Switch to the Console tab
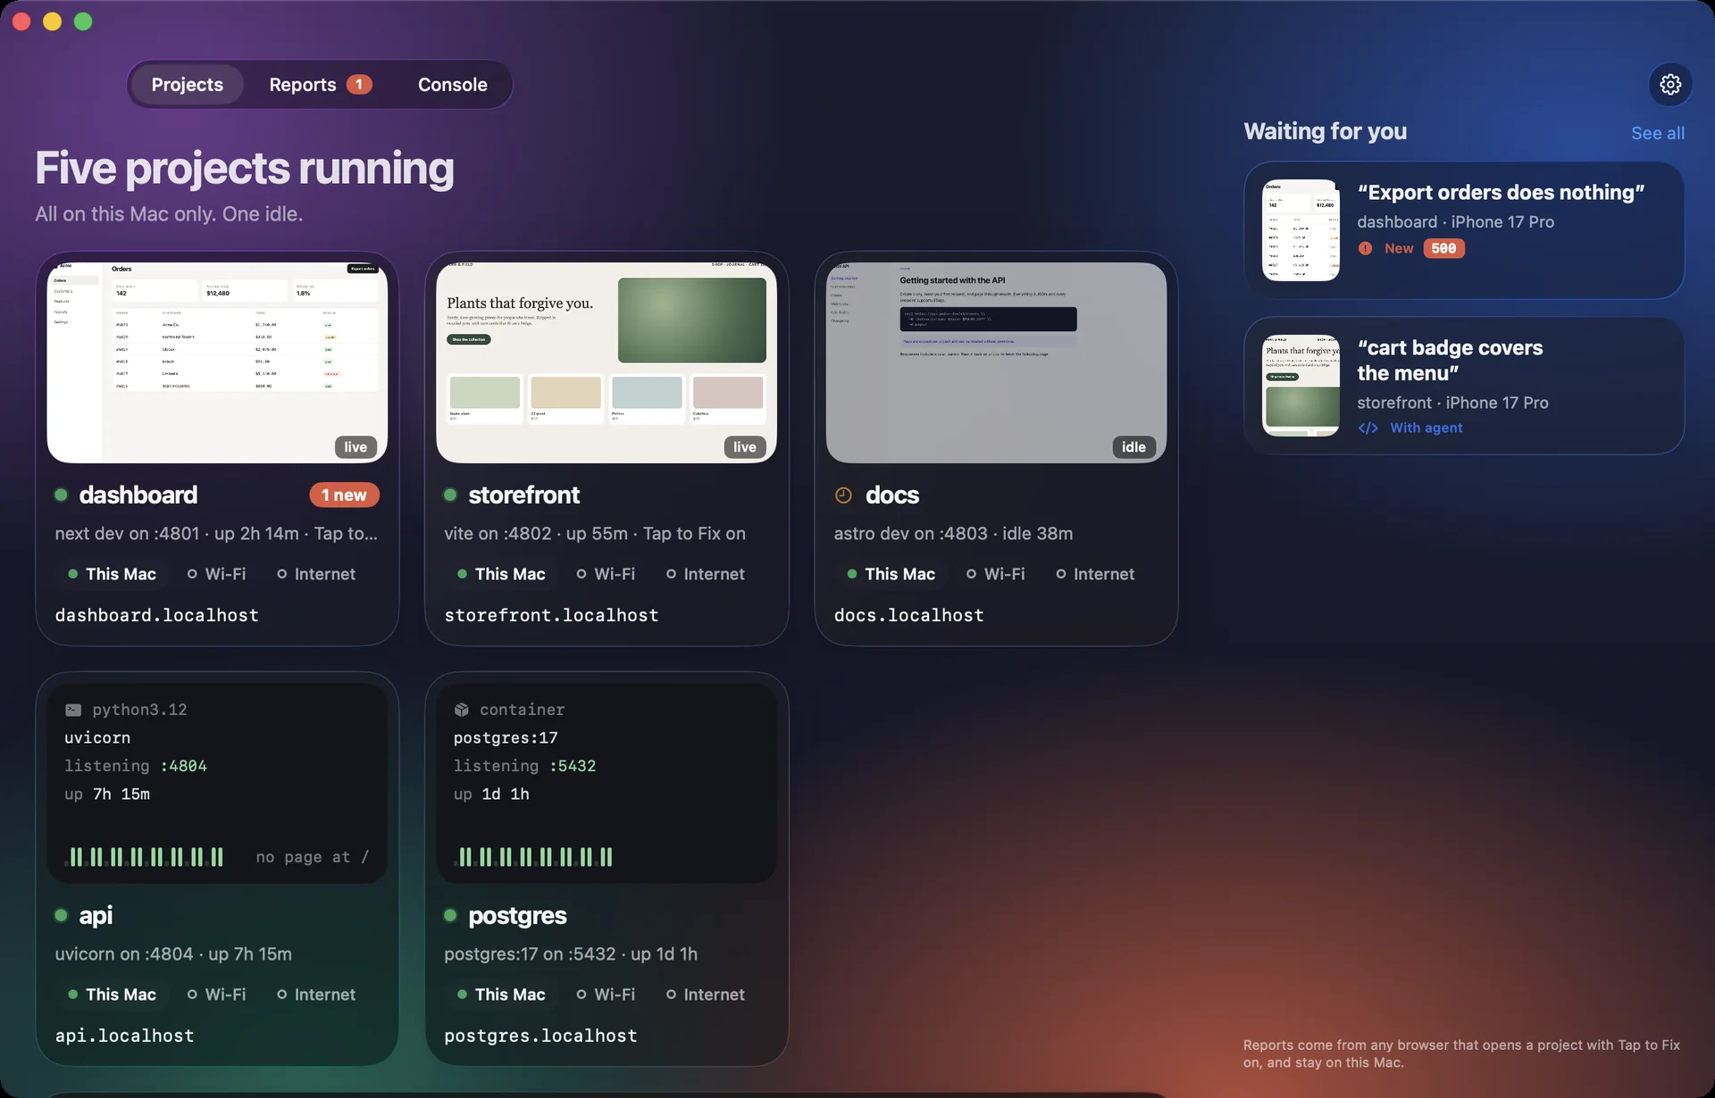1715x1098 pixels. (x=453, y=85)
